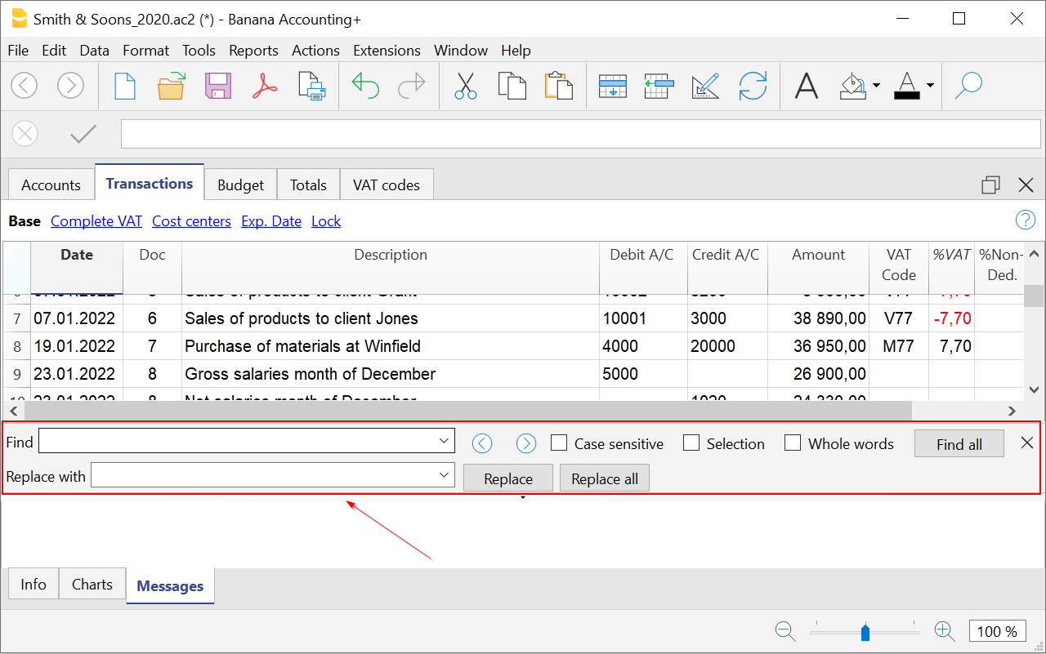Image resolution: width=1046 pixels, height=654 pixels.
Task: Click the Cut scissors icon
Action: [465, 85]
